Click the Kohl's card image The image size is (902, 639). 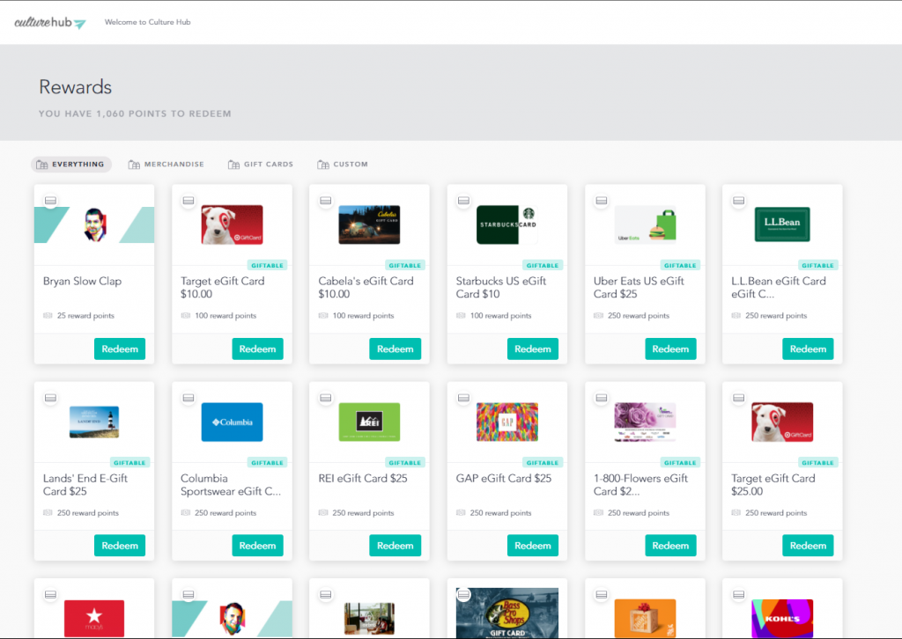click(x=782, y=618)
